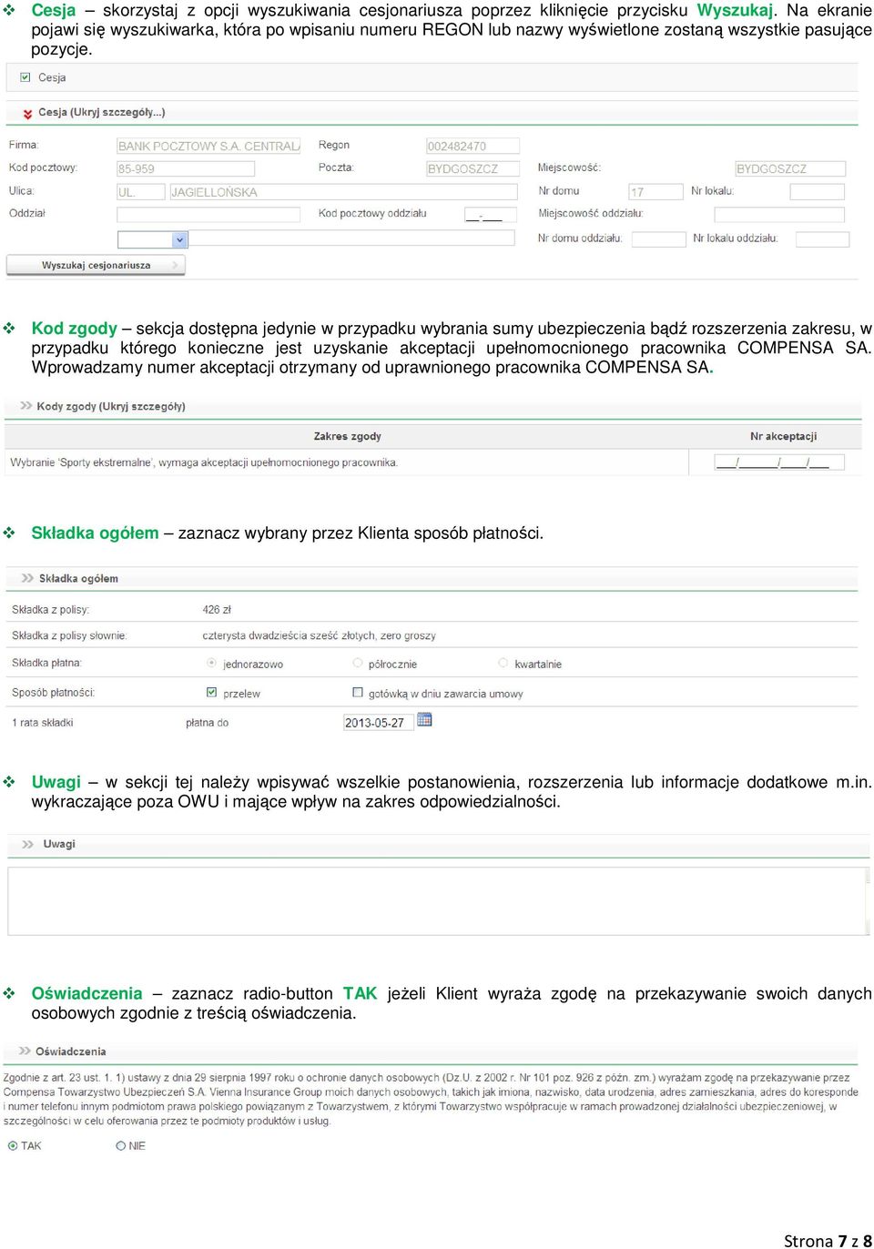Click the Uwagi text area
This screenshot has width=874, height=1249.
click(x=439, y=901)
